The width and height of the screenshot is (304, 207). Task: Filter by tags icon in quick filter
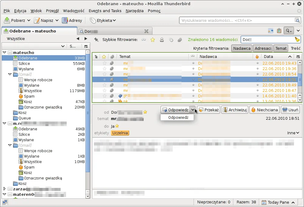[x=171, y=40]
